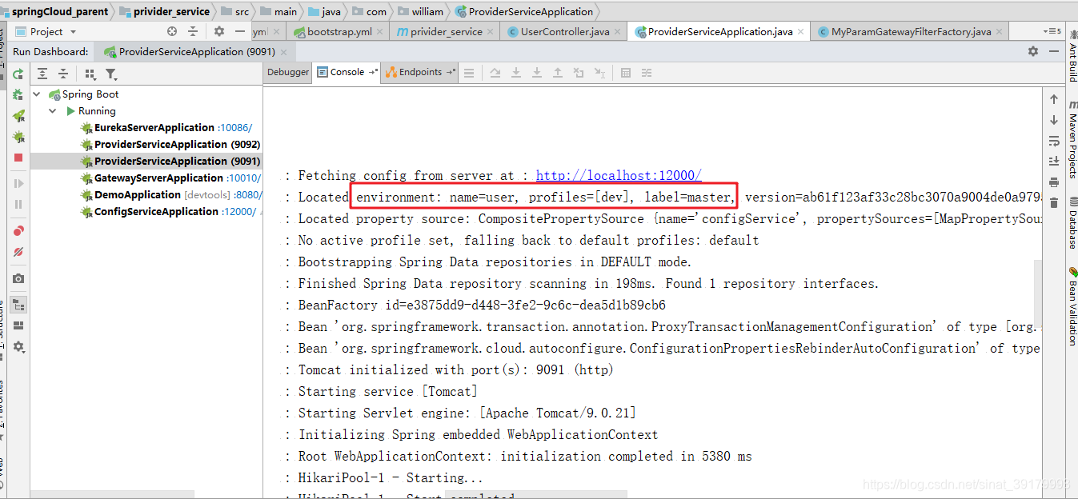Click the Trace Current Stream Chain icon

pos(647,73)
